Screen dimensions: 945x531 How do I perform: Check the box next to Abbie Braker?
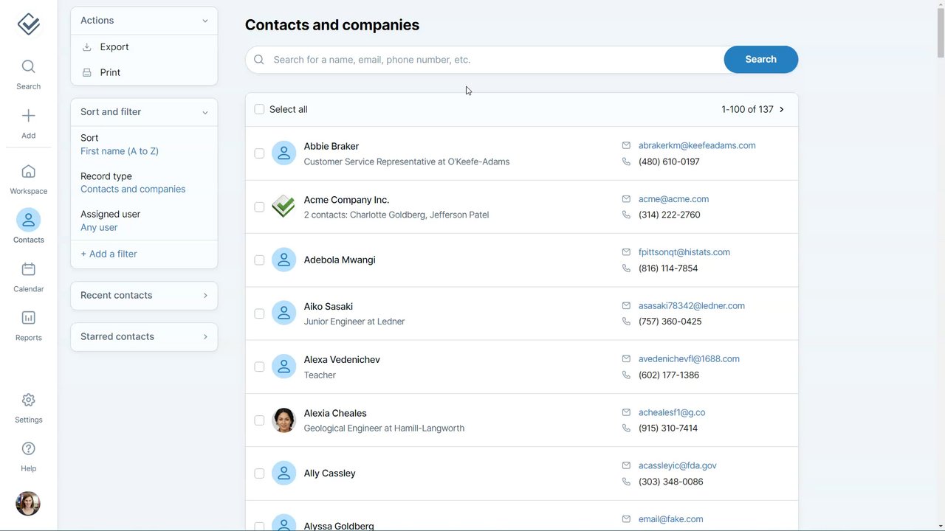click(x=259, y=153)
